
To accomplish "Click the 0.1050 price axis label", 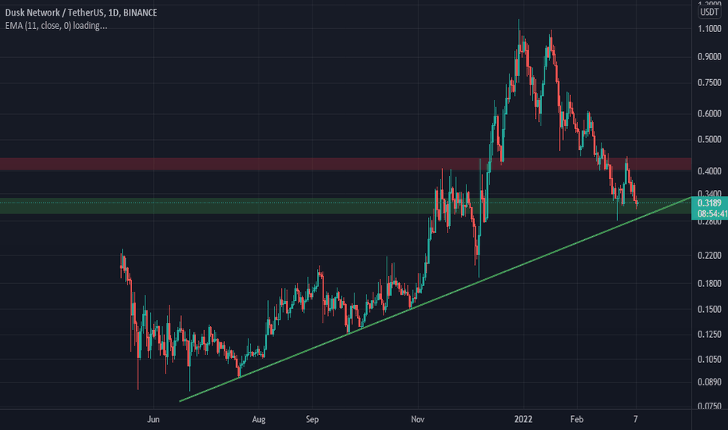I will 709,360.
